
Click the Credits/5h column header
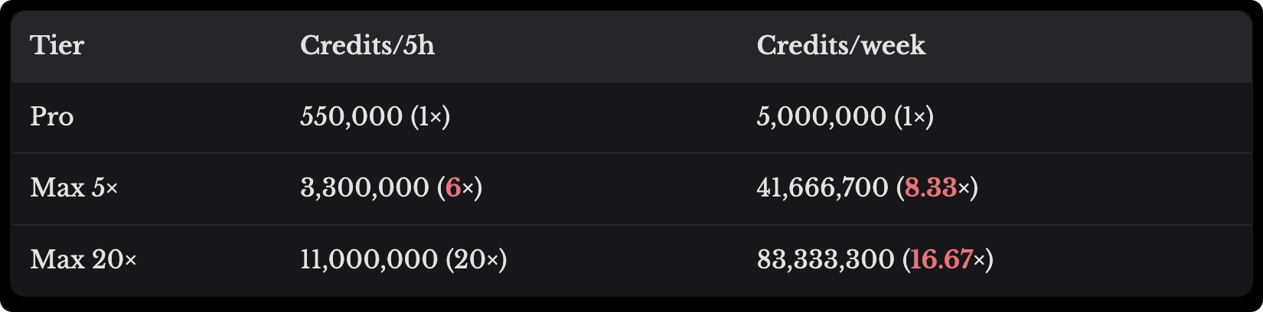coord(367,46)
